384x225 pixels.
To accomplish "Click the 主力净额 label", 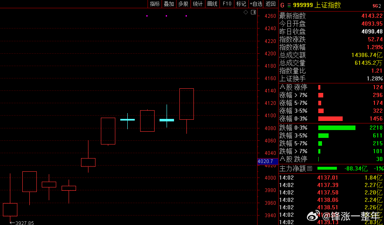I will click(x=293, y=168).
